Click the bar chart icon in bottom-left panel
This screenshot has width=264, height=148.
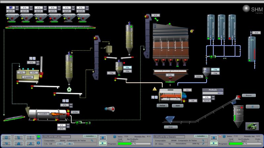pos(18,143)
